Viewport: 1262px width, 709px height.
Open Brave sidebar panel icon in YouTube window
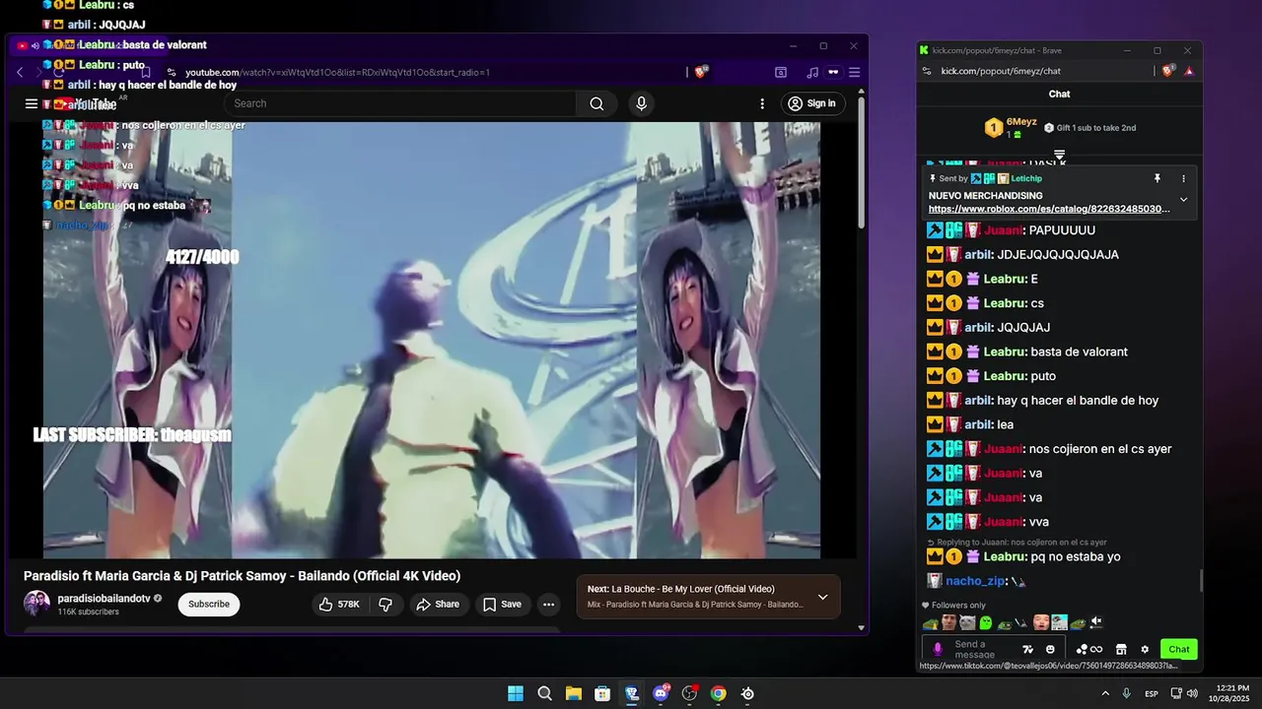[x=781, y=72]
